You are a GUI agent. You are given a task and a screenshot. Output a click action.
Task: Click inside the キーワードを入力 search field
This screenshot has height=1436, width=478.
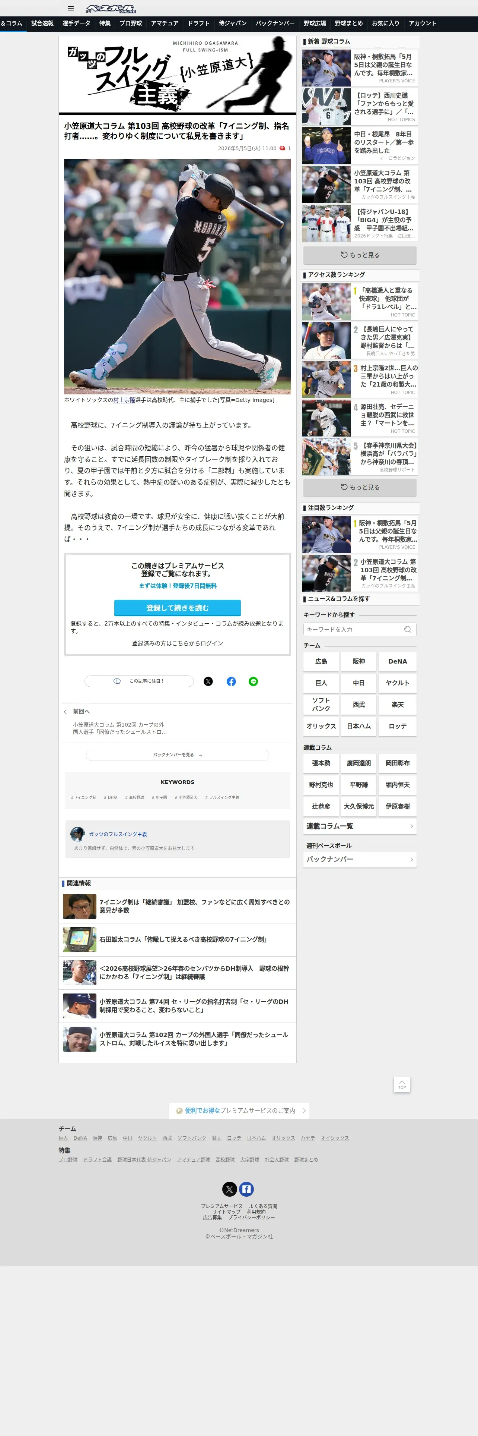click(354, 629)
